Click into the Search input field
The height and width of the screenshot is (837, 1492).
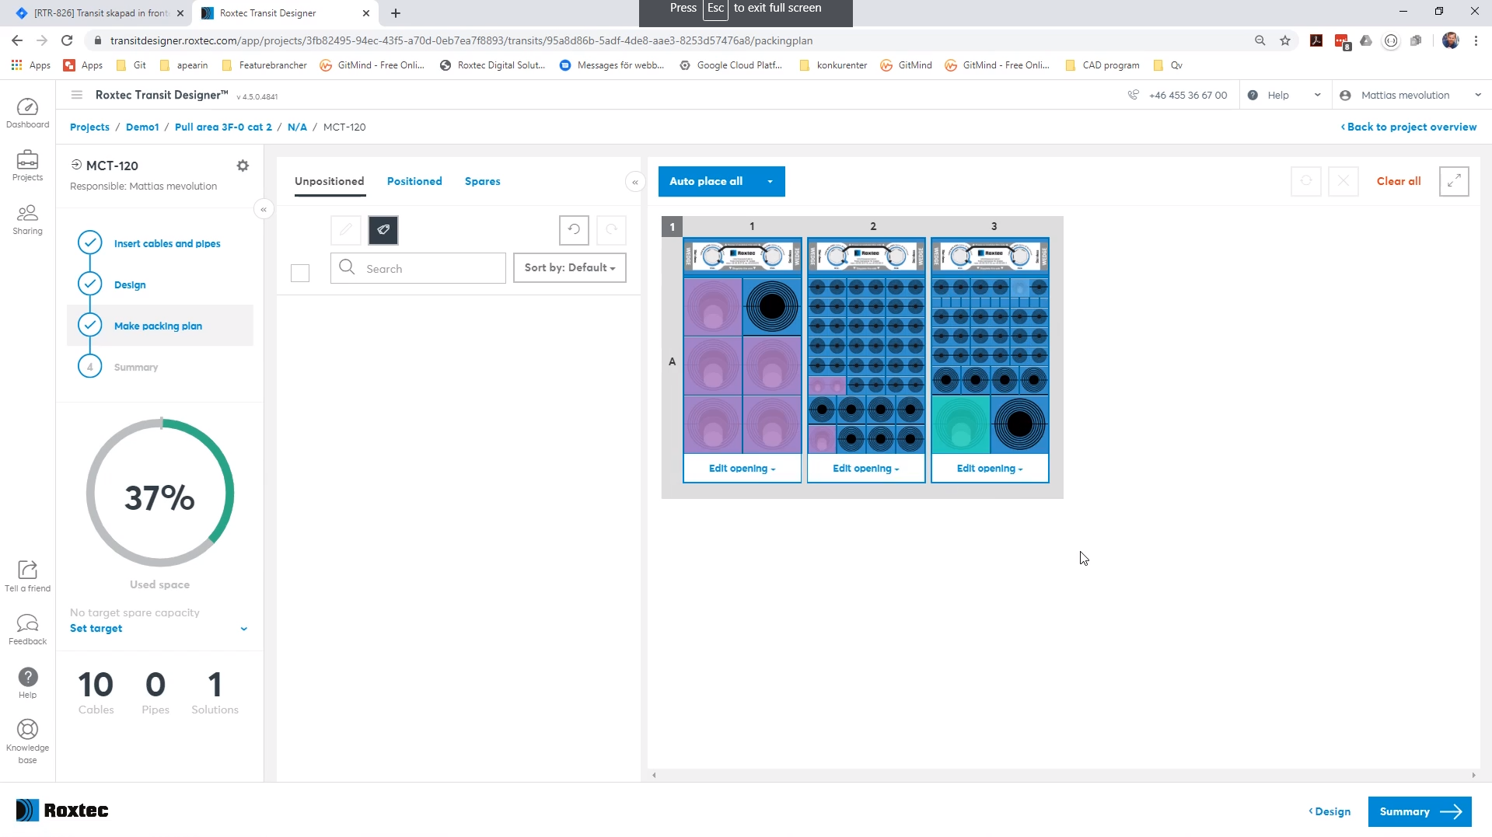[x=432, y=269]
